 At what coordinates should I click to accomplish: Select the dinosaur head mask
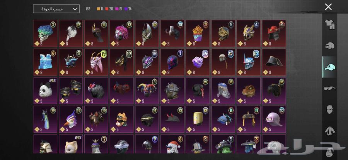[x=249, y=91]
